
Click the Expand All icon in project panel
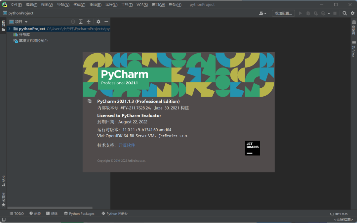point(81,22)
